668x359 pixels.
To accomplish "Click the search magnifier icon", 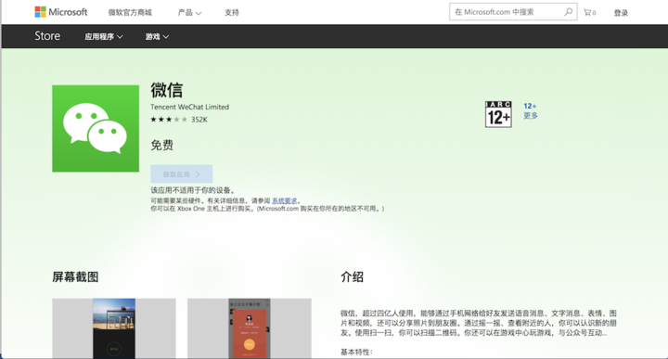I will click(x=569, y=12).
